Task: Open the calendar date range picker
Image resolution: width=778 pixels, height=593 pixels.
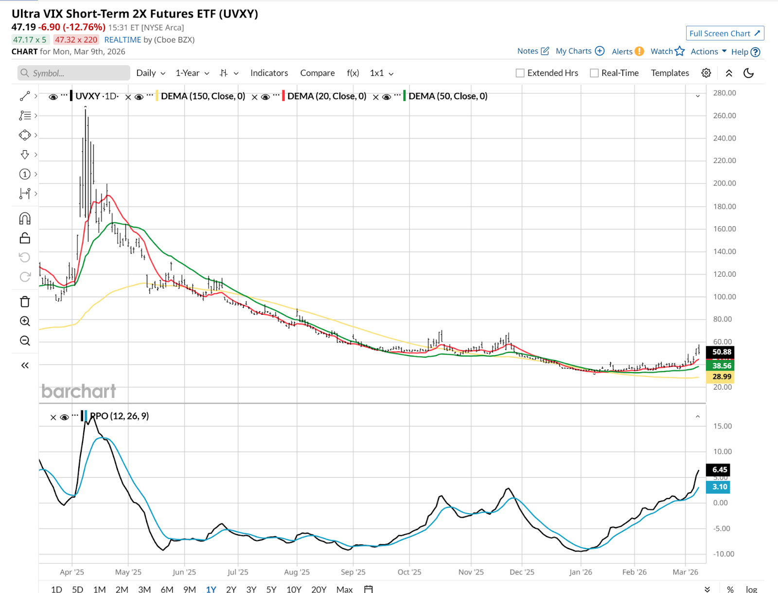Action: tap(369, 589)
